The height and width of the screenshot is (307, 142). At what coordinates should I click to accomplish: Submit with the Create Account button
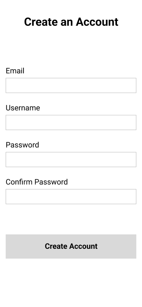coord(71,246)
